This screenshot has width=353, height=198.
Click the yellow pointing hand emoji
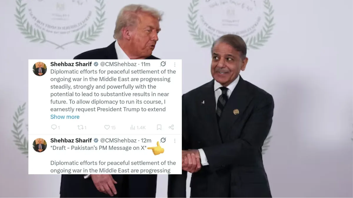coord(156,149)
